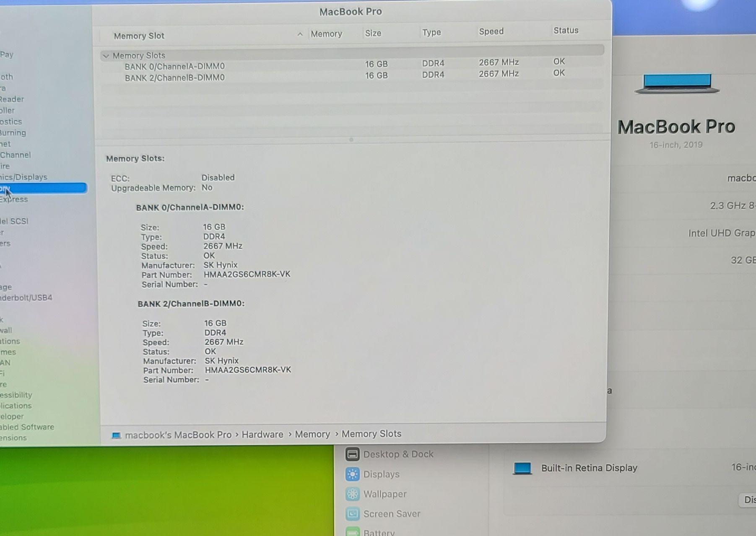Select the Screen Saver icon
Screen dimensions: 756x536
point(352,514)
